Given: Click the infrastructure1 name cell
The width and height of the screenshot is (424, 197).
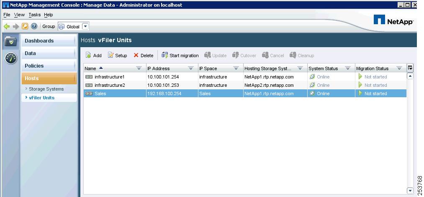Looking at the screenshot, I should pos(110,77).
